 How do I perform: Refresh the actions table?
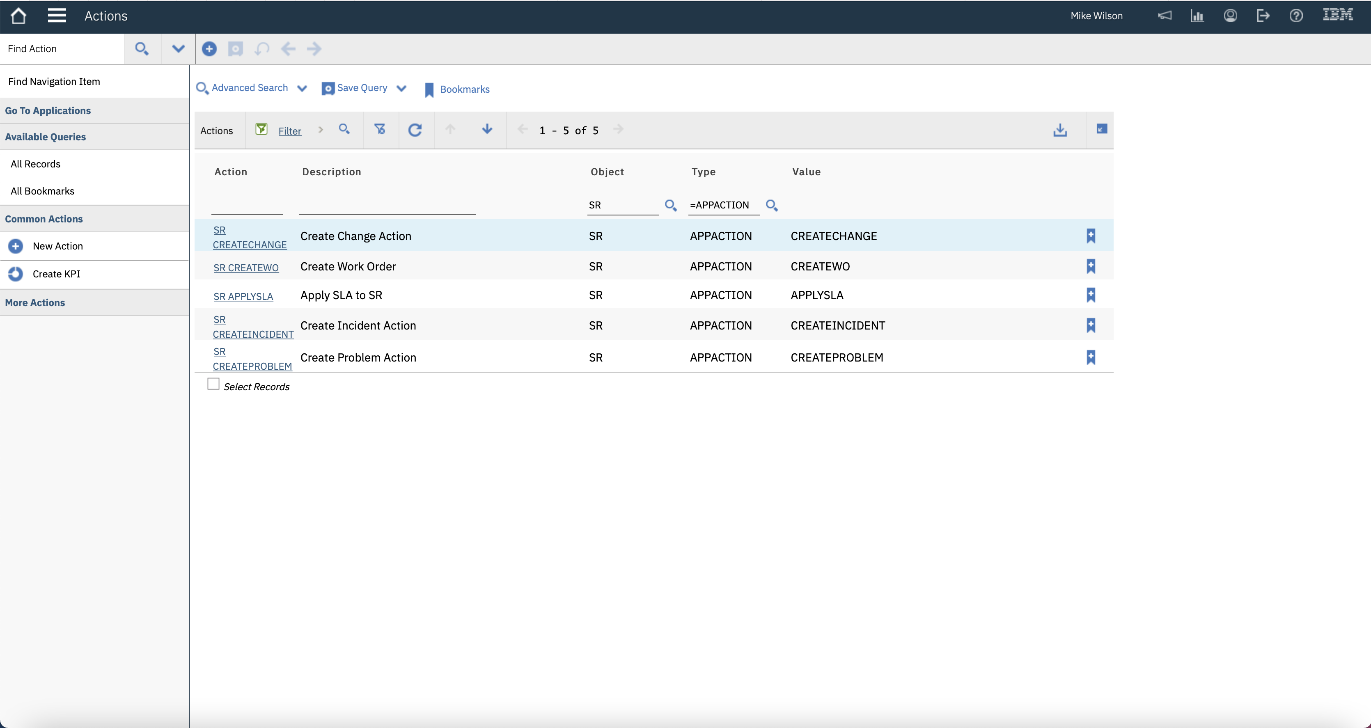pyautogui.click(x=415, y=130)
